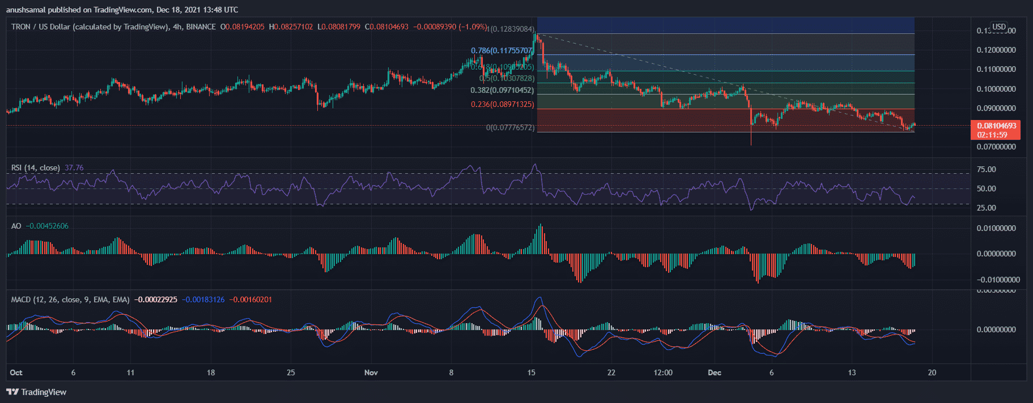The image size is (1033, 403).
Task: Click the anushsamal publisher name text
Action: tap(27, 10)
